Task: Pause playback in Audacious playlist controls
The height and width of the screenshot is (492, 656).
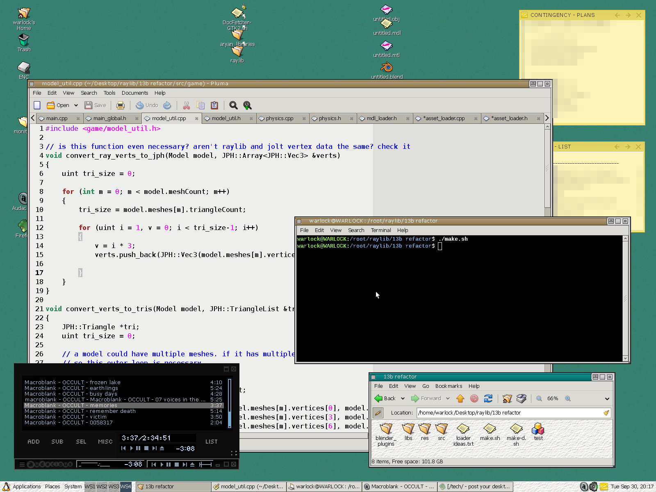Action: click(x=138, y=448)
